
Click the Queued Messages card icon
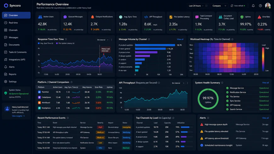tap(65, 17)
